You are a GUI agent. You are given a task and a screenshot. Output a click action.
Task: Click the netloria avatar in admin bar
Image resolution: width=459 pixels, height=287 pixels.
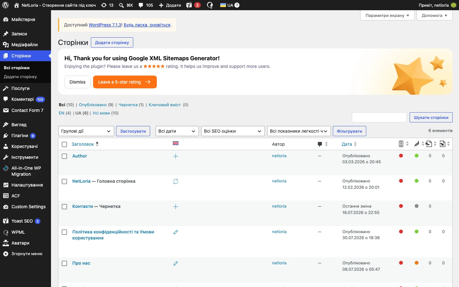click(x=454, y=5)
